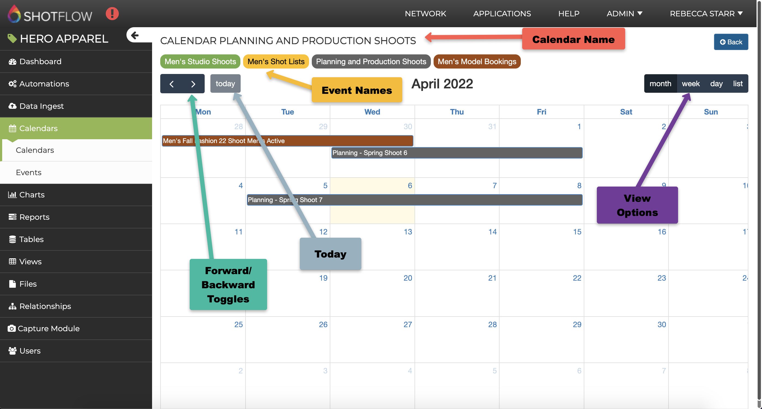Switch calendar to week view

pos(690,83)
